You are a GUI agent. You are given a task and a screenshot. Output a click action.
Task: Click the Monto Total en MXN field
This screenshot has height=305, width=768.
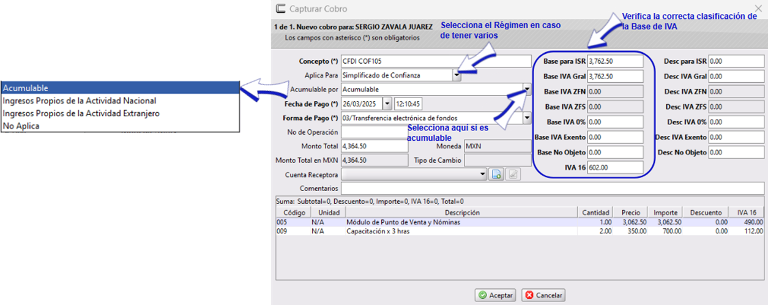(375, 160)
